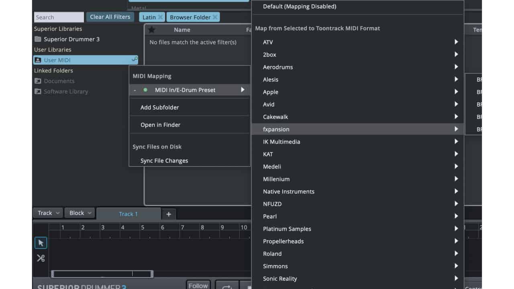
Task: Open the Platinum Samples submenu
Action: click(x=358, y=229)
